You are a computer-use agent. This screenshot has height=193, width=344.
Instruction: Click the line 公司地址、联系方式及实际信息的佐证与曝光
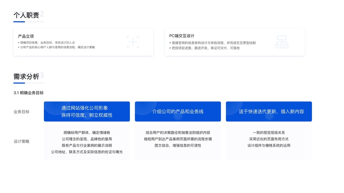coord(87,152)
